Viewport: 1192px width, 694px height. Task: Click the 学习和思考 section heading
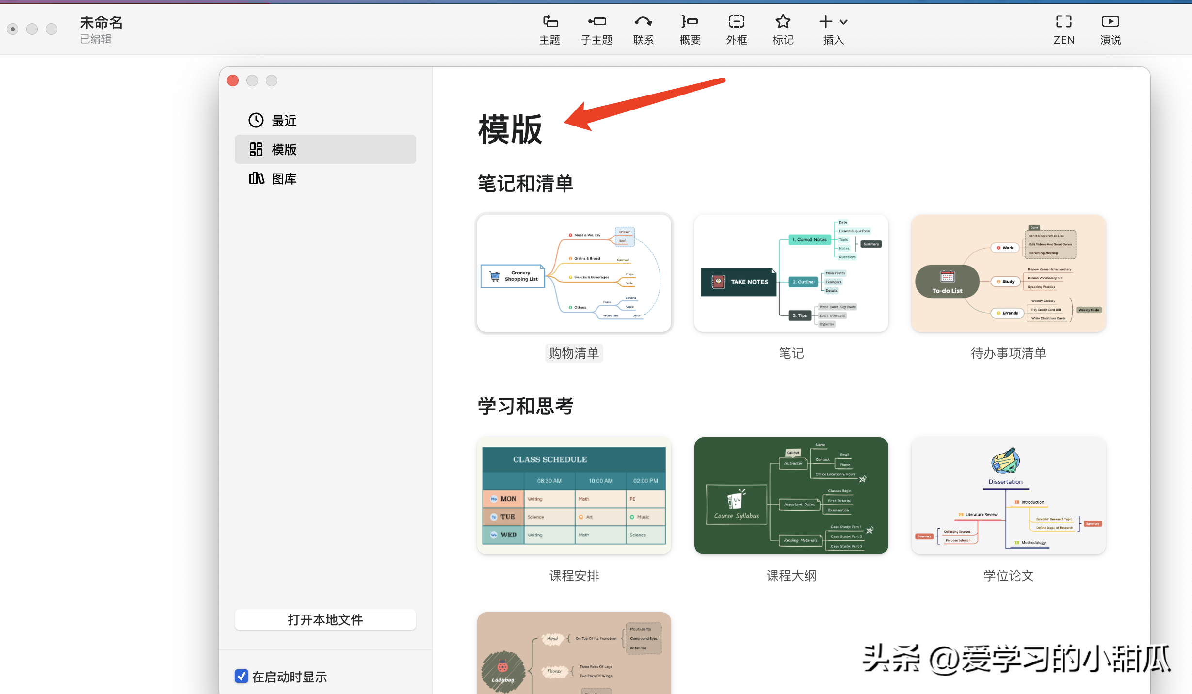(526, 406)
